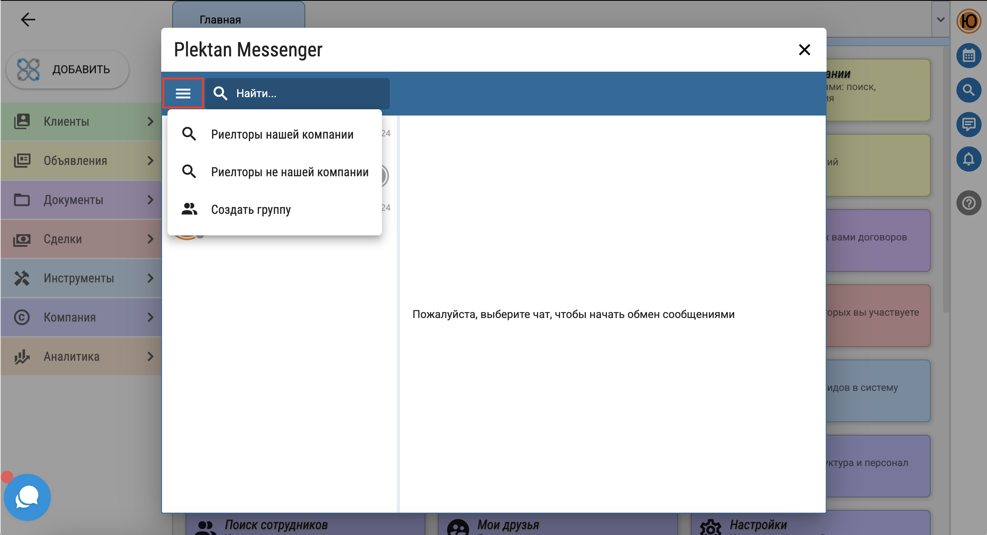Image resolution: width=987 pixels, height=535 pixels.
Task: Expand the Клиенты chevron
Action: click(150, 121)
